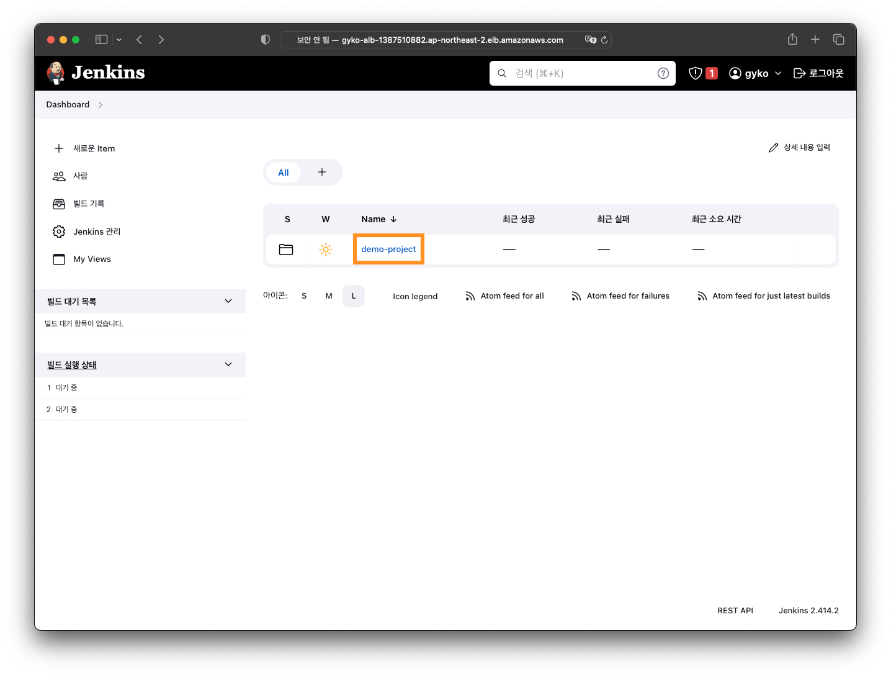891x676 pixels.
Task: Sort by 최근 소요 시간 column
Action: [x=717, y=219]
